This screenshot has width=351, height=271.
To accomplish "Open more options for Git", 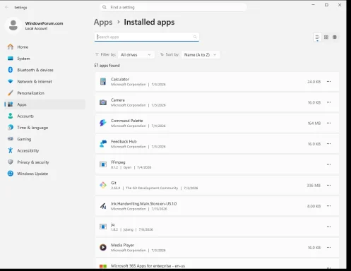I will click(x=328, y=185).
